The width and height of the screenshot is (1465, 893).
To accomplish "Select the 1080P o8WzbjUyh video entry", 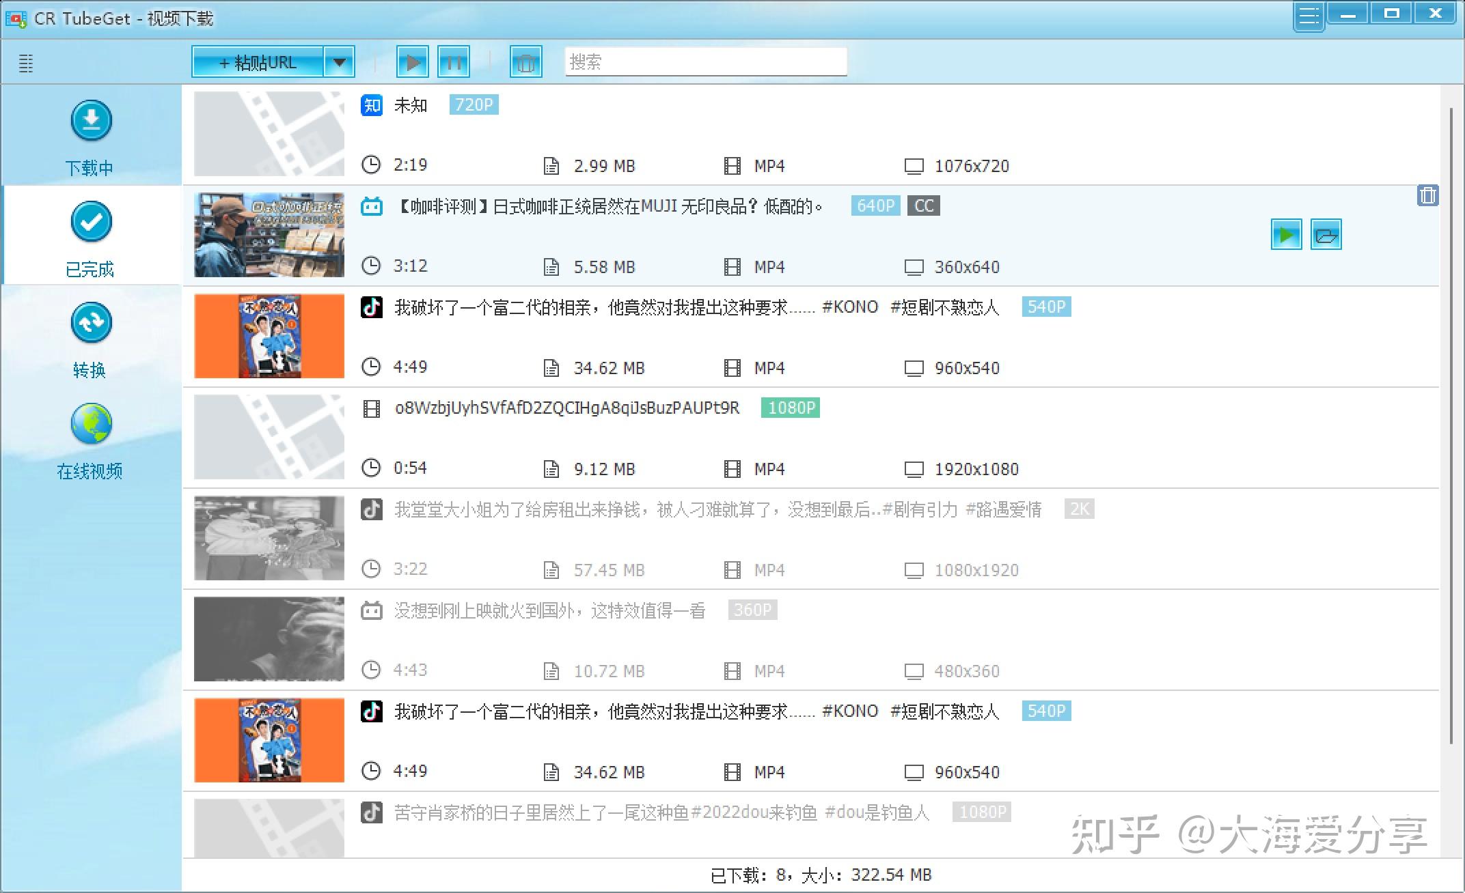I will 810,438.
